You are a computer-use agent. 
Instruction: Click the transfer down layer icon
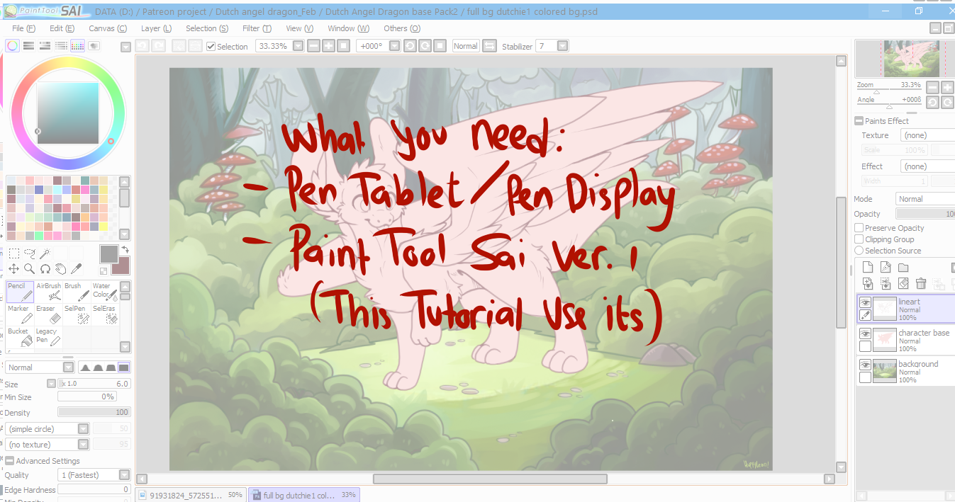(868, 283)
